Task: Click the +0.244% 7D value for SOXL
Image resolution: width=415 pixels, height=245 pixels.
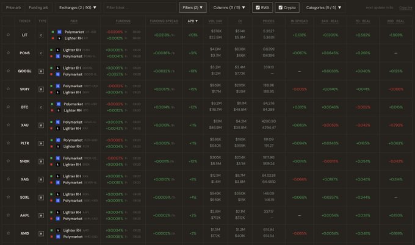Action: click(363, 197)
